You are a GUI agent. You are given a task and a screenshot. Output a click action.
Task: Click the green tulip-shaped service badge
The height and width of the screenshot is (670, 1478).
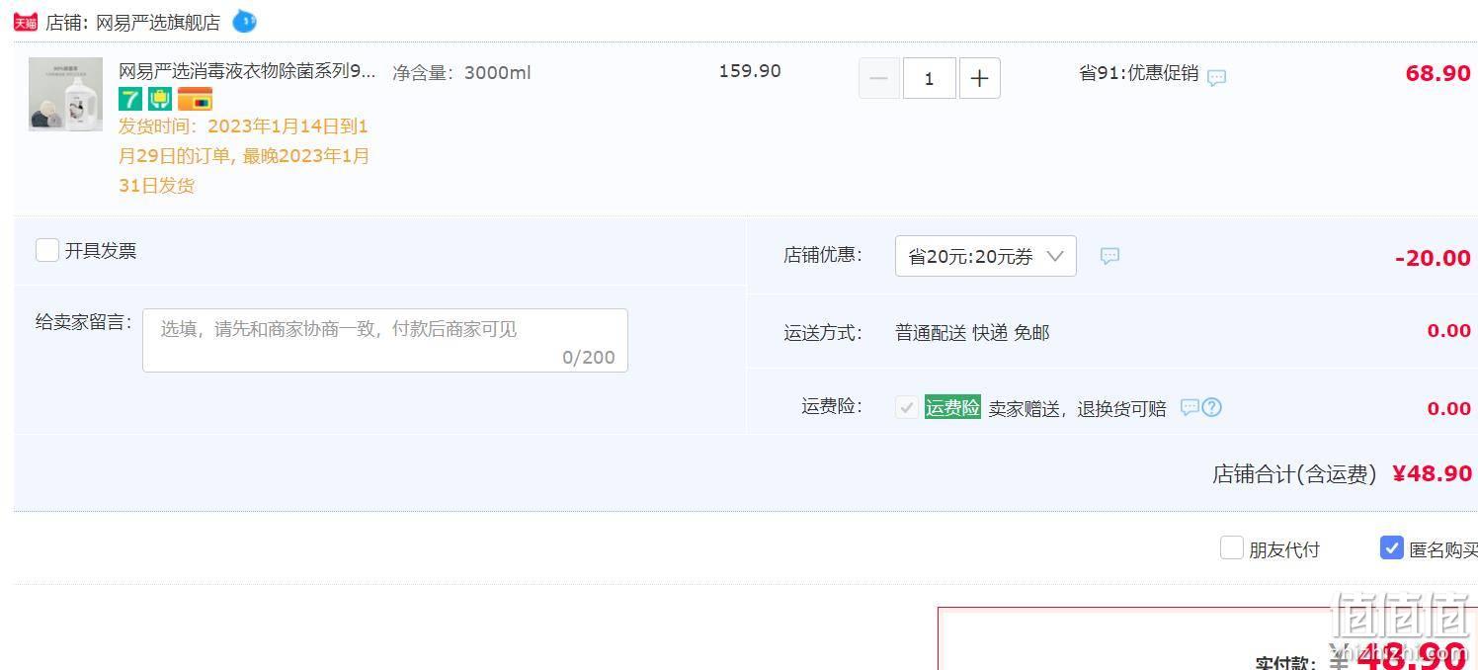point(160,99)
